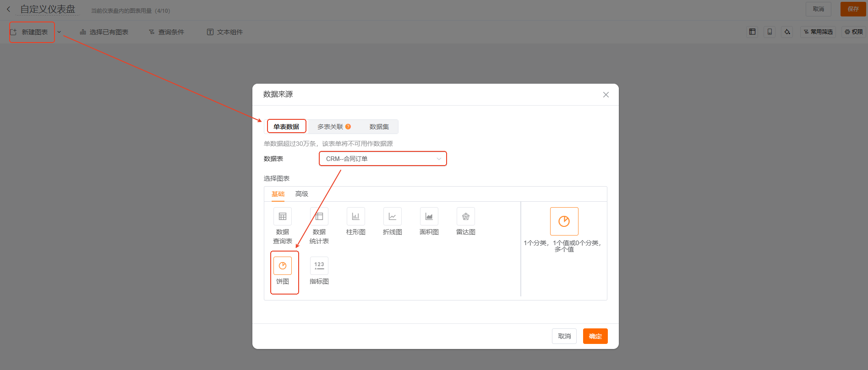Switch to the 多表关联 tab
The height and width of the screenshot is (370, 868).
click(330, 127)
